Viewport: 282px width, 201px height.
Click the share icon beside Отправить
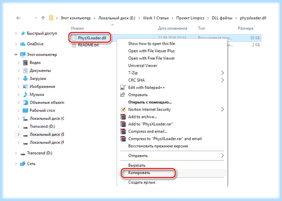[123, 95]
